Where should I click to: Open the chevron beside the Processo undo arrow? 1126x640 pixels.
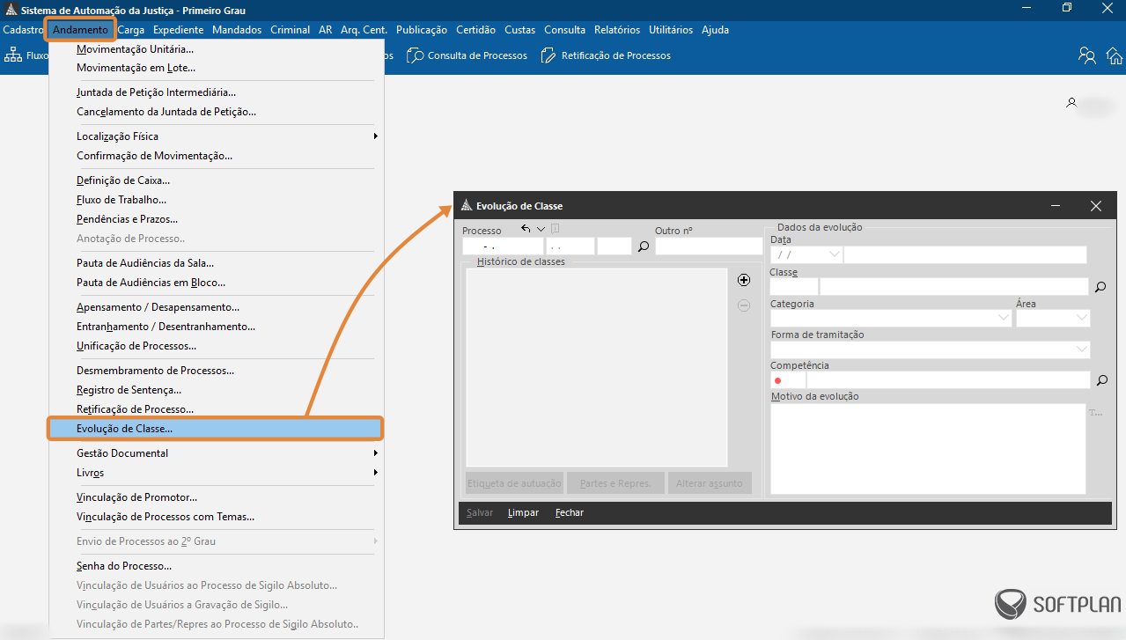point(541,229)
